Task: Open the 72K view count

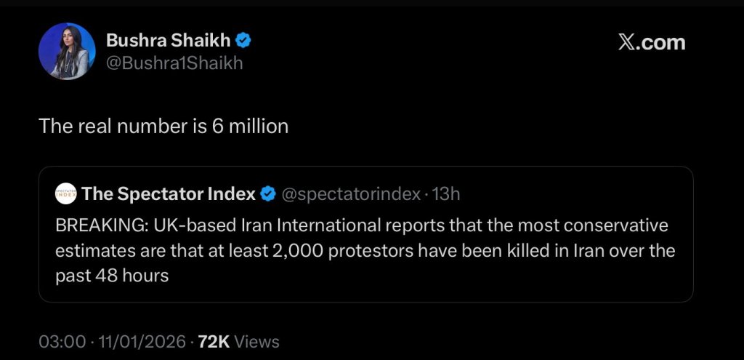Action: coord(214,342)
